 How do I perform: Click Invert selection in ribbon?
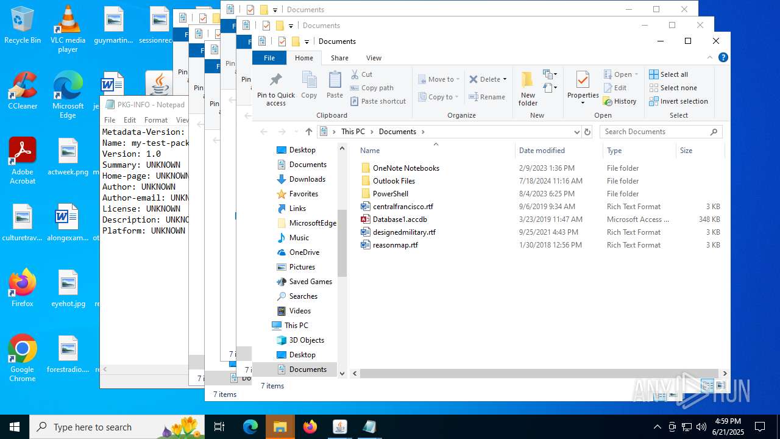click(678, 101)
